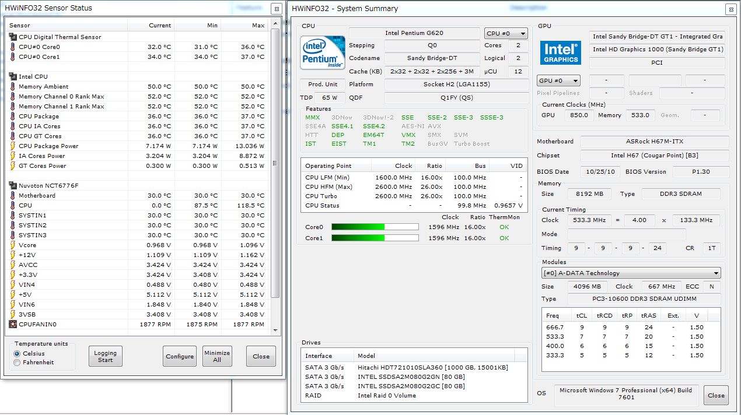Click the Intel CPU group chip icon

(13, 76)
